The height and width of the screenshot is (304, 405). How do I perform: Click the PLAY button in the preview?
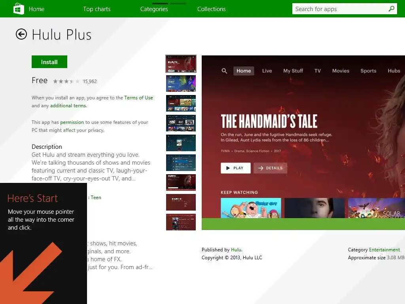coord(236,168)
